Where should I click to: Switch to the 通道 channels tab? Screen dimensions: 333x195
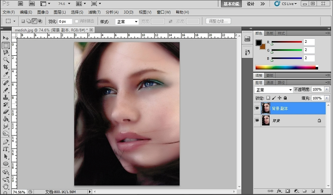pyautogui.click(x=270, y=83)
